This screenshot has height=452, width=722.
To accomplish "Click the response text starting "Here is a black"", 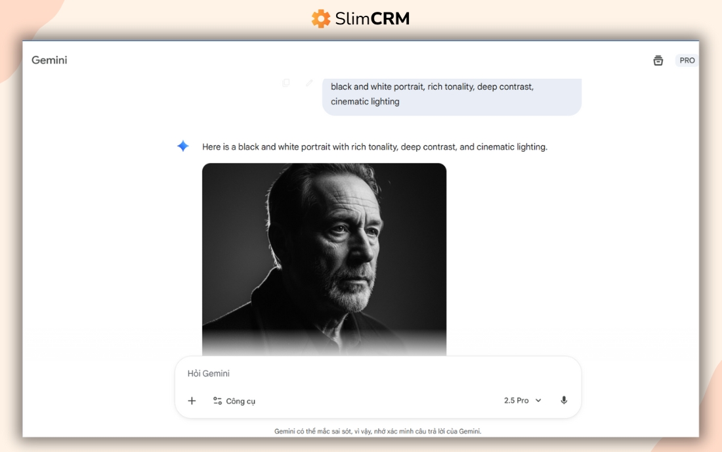I will (x=375, y=147).
